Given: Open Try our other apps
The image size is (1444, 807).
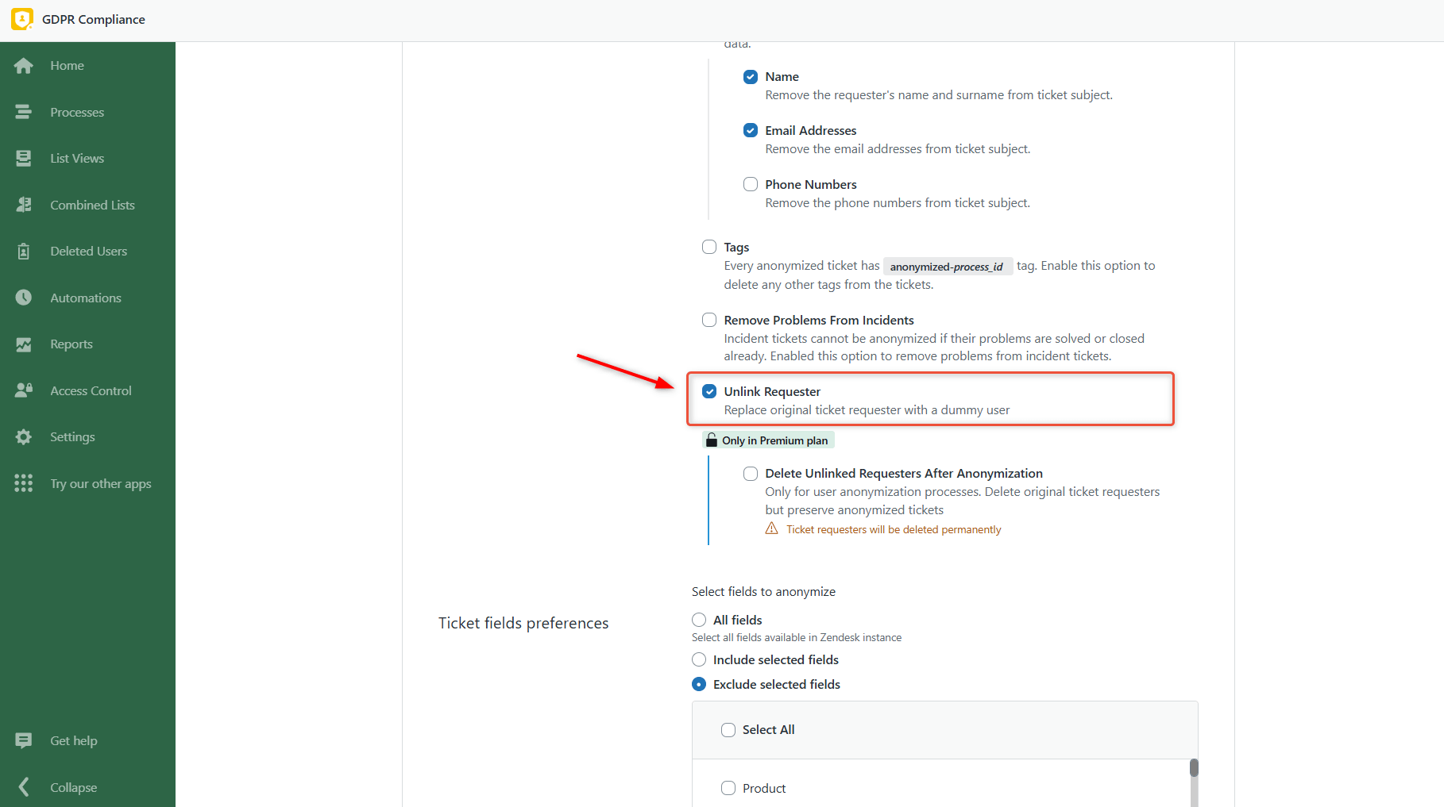Looking at the screenshot, I should pos(100,483).
